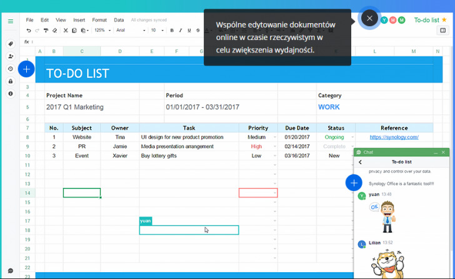Screen dimensions: 455x279
Task: Click the cut scissors icon
Action: pyautogui.click(x=66, y=30)
